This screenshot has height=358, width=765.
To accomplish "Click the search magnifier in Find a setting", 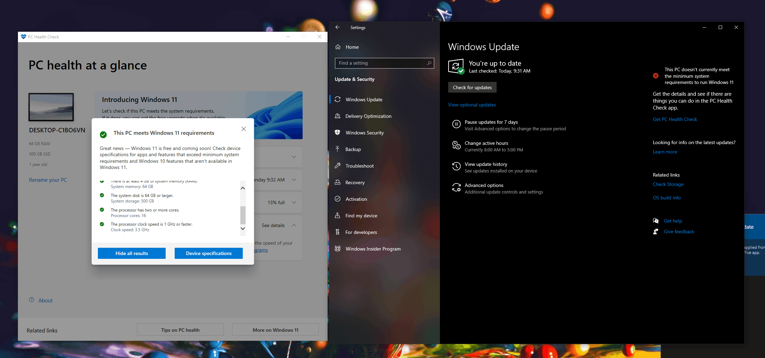I will (429, 63).
